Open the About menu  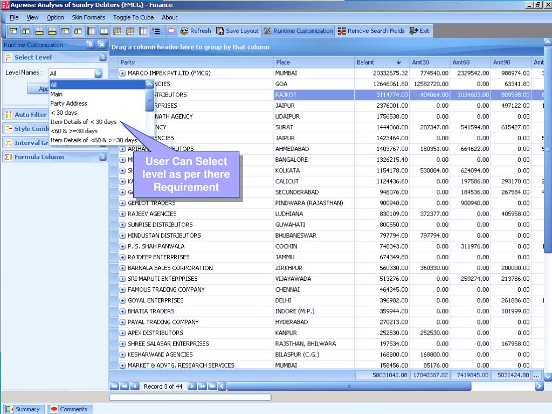(170, 17)
